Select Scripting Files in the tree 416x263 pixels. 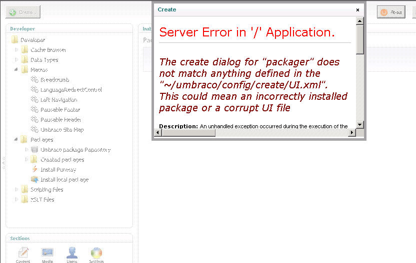(46, 190)
